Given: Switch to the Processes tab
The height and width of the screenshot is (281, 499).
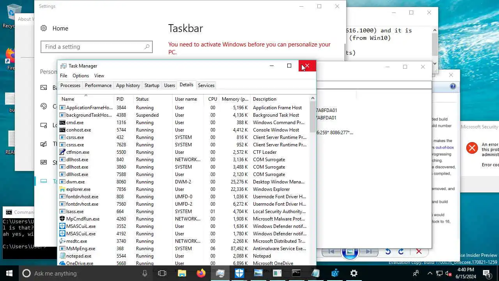Looking at the screenshot, I should pos(70,85).
